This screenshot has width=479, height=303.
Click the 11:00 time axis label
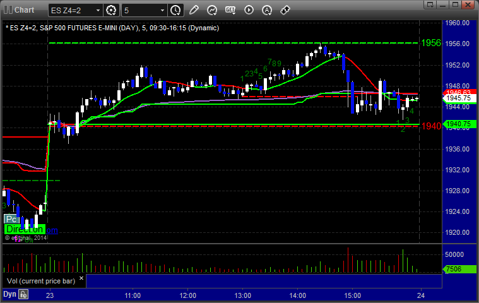point(133,295)
